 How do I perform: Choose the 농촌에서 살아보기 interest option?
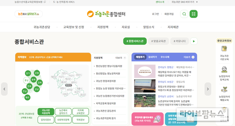pyautogui.click(x=63, y=112)
